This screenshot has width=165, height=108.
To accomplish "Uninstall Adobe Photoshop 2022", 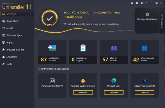I will point(145,93).
